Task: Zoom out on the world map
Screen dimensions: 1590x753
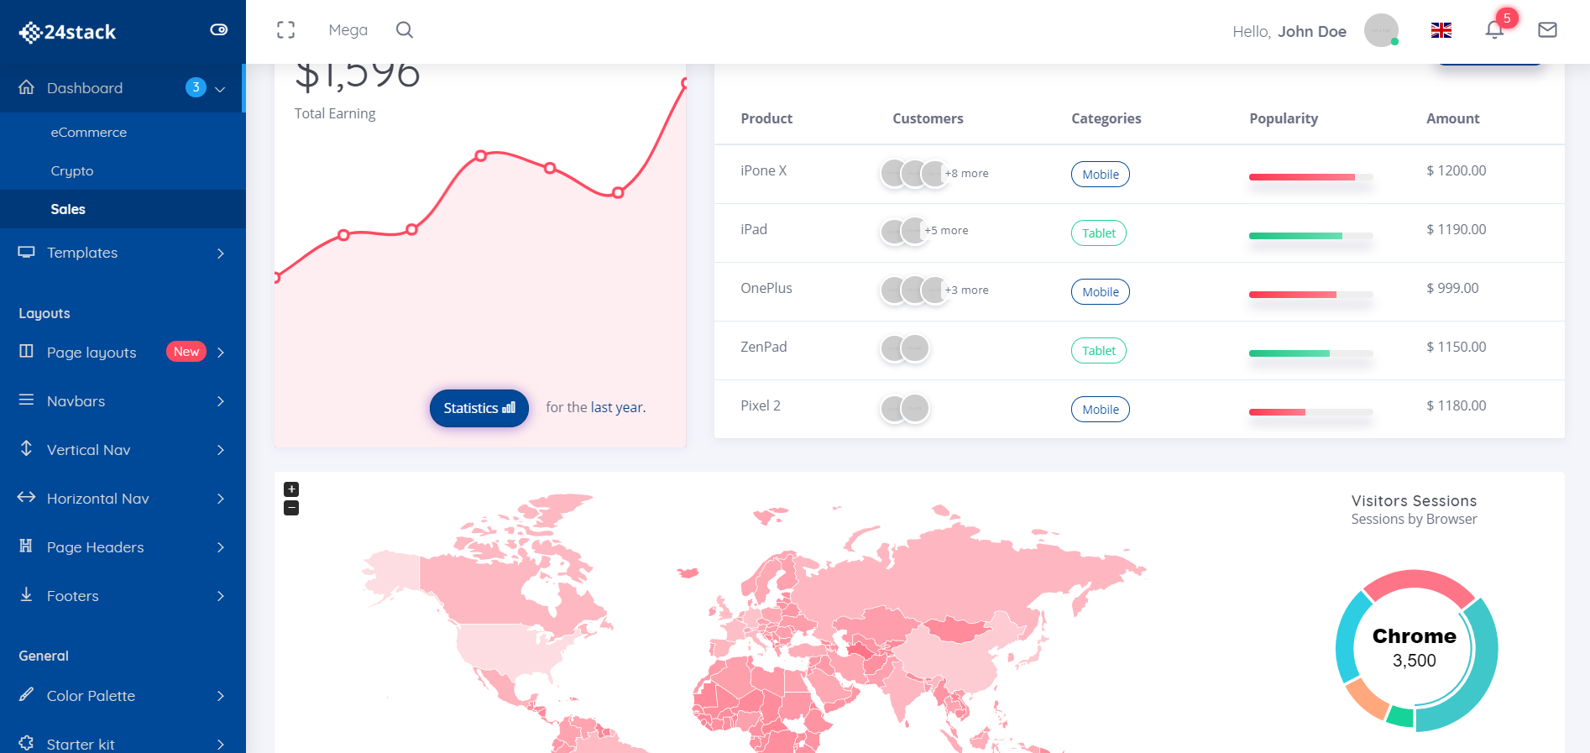Action: (291, 508)
